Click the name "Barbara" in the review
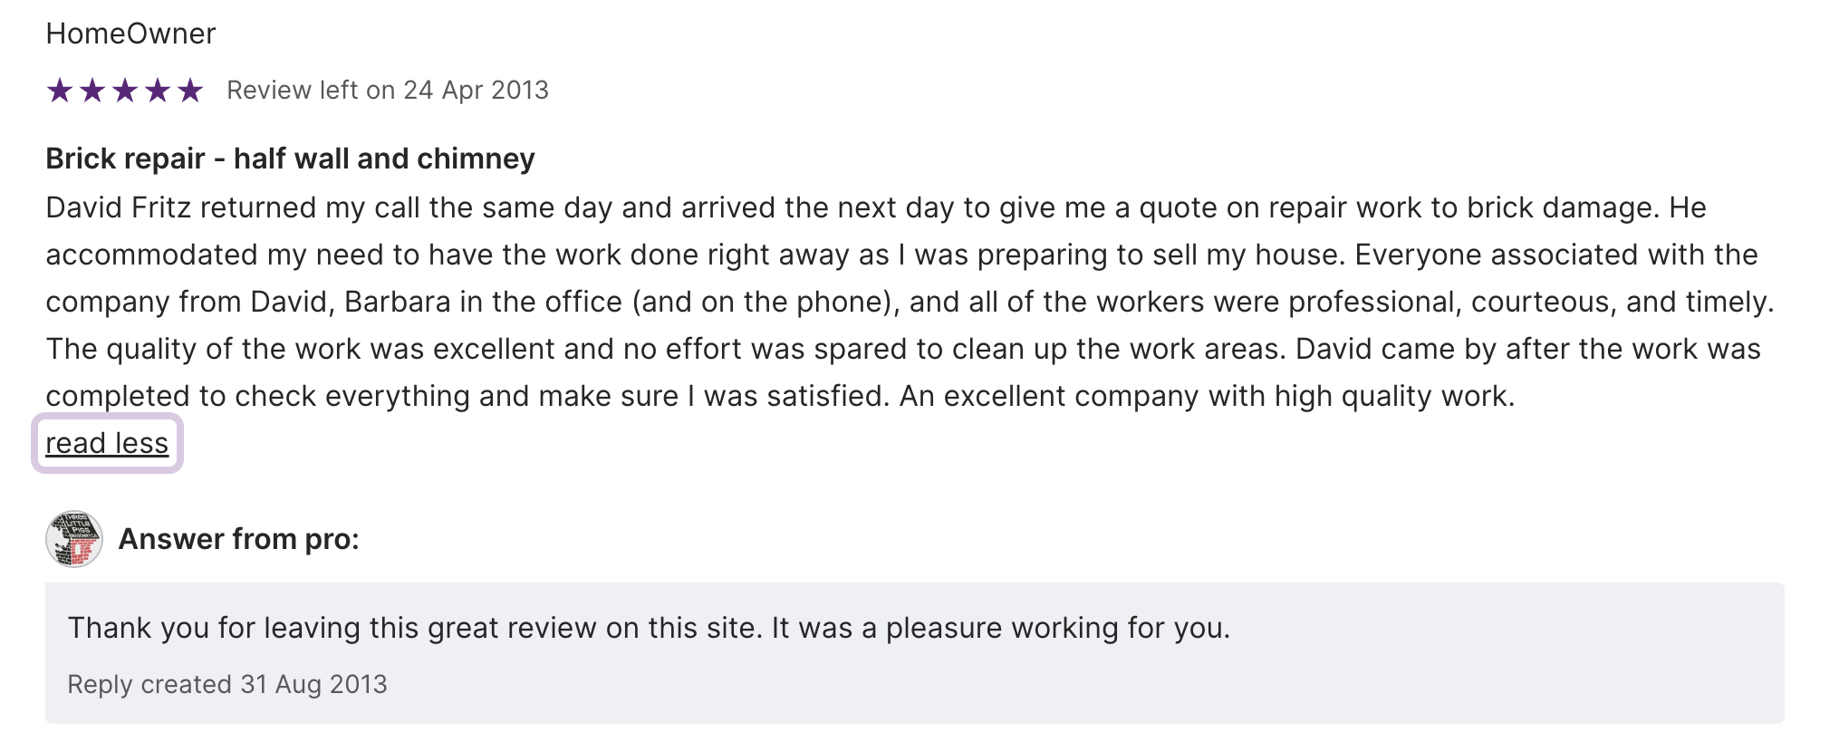 coord(397,302)
